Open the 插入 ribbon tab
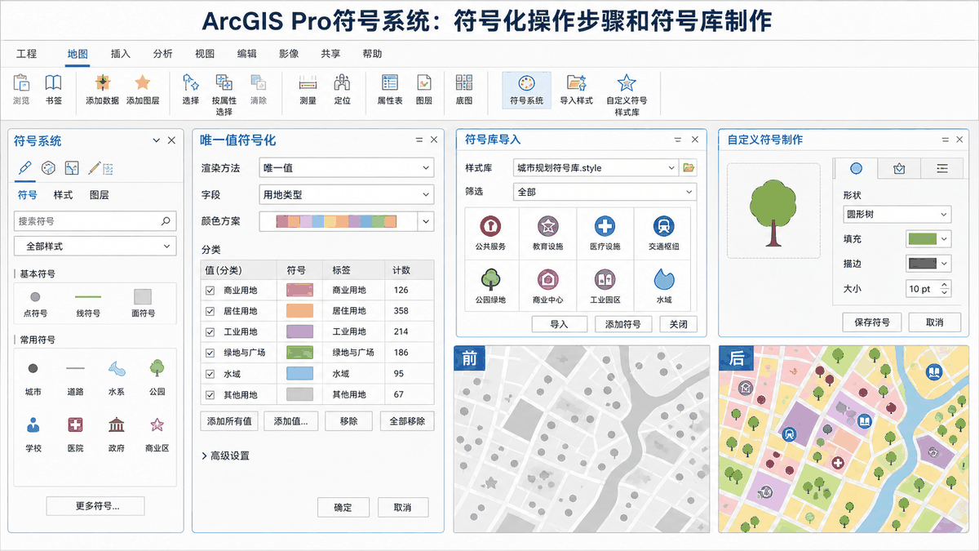This screenshot has width=979, height=551. tap(121, 54)
